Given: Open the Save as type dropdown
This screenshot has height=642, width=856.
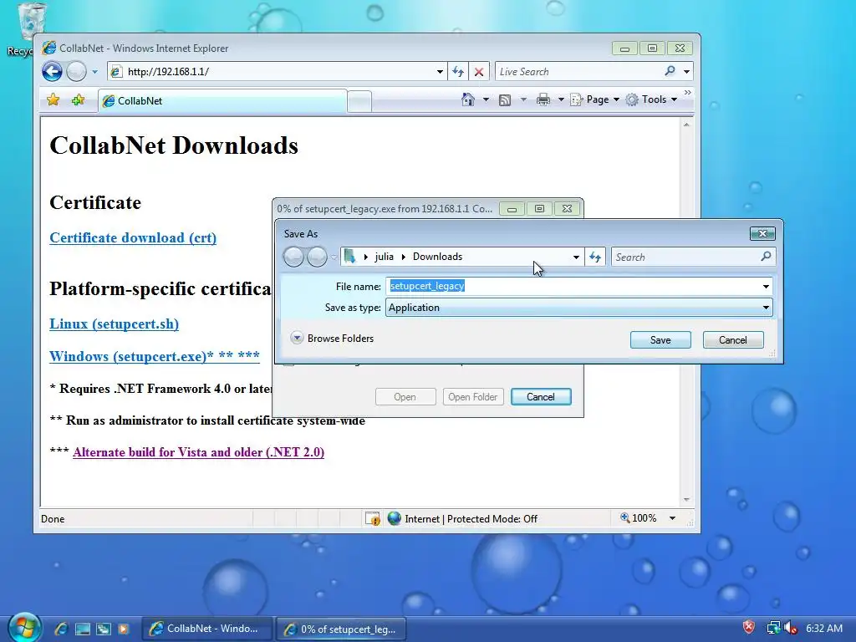Looking at the screenshot, I should click(579, 308).
